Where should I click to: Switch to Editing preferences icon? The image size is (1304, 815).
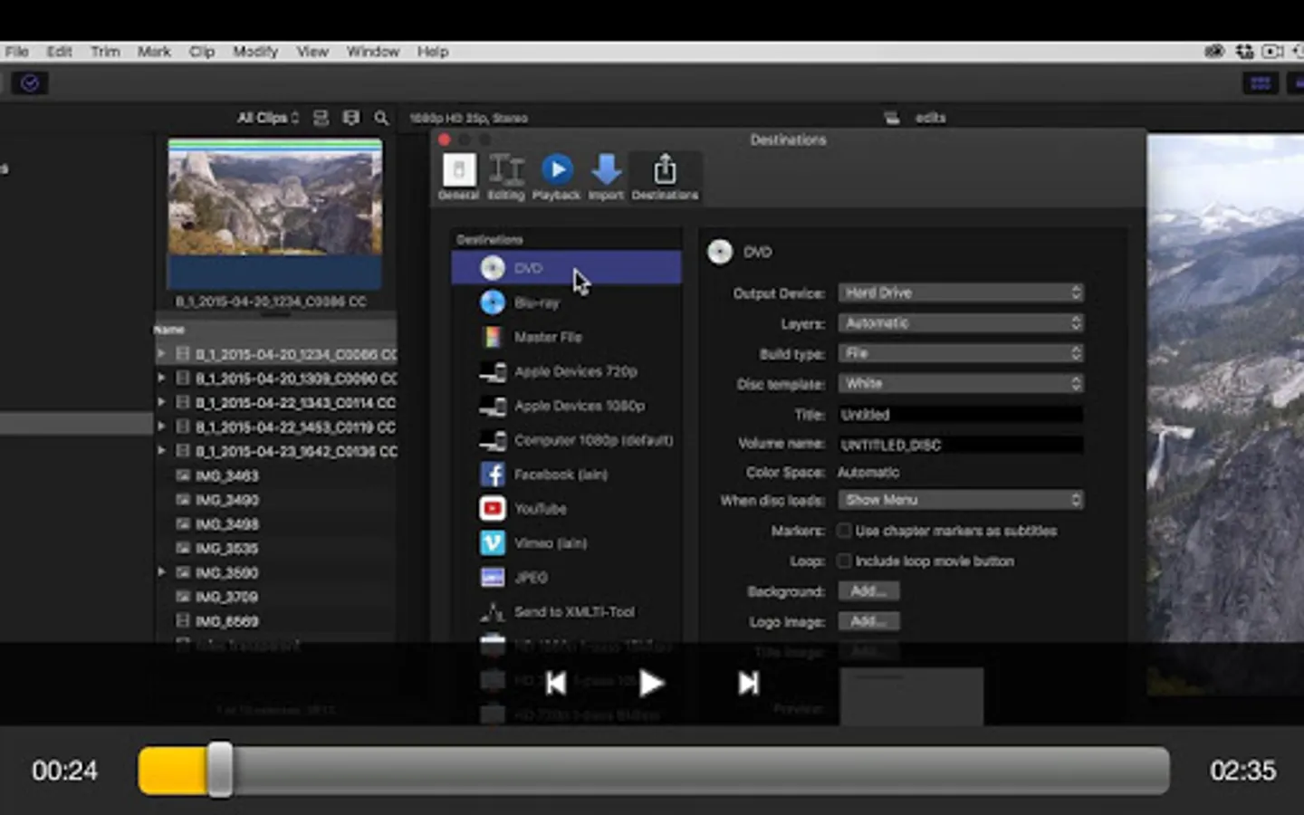(x=506, y=176)
